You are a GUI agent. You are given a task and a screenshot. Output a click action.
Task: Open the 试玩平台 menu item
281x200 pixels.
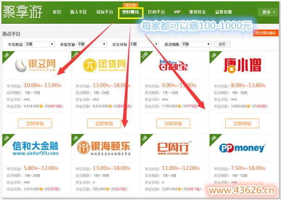pos(105,12)
